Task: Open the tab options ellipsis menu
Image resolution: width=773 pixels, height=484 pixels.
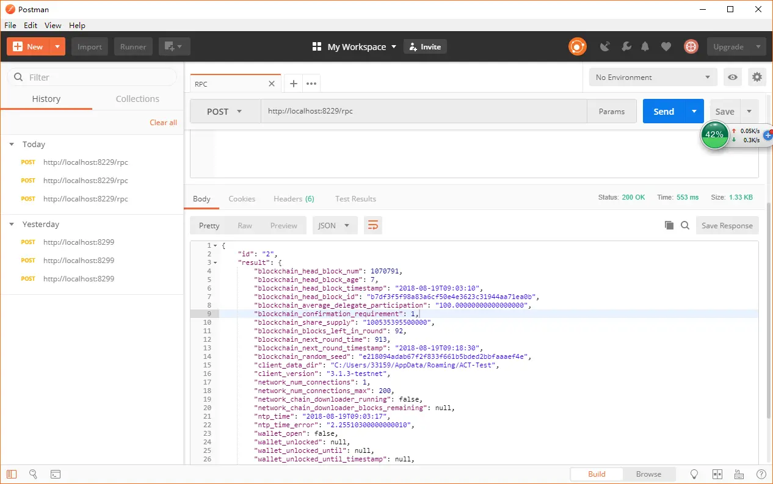Action: click(311, 84)
